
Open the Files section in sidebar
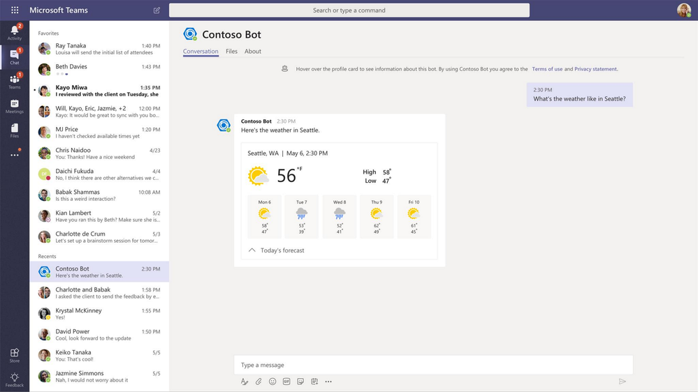pos(15,130)
